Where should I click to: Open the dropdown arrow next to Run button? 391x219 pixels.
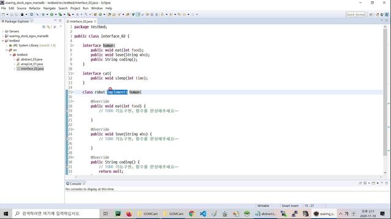coord(56,15)
